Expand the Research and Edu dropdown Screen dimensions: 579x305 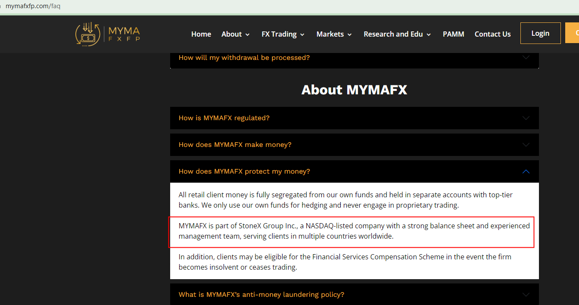(397, 34)
